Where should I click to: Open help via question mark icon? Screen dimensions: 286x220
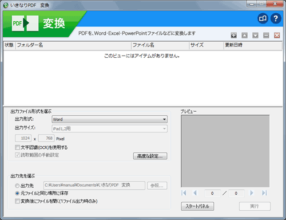276,18
